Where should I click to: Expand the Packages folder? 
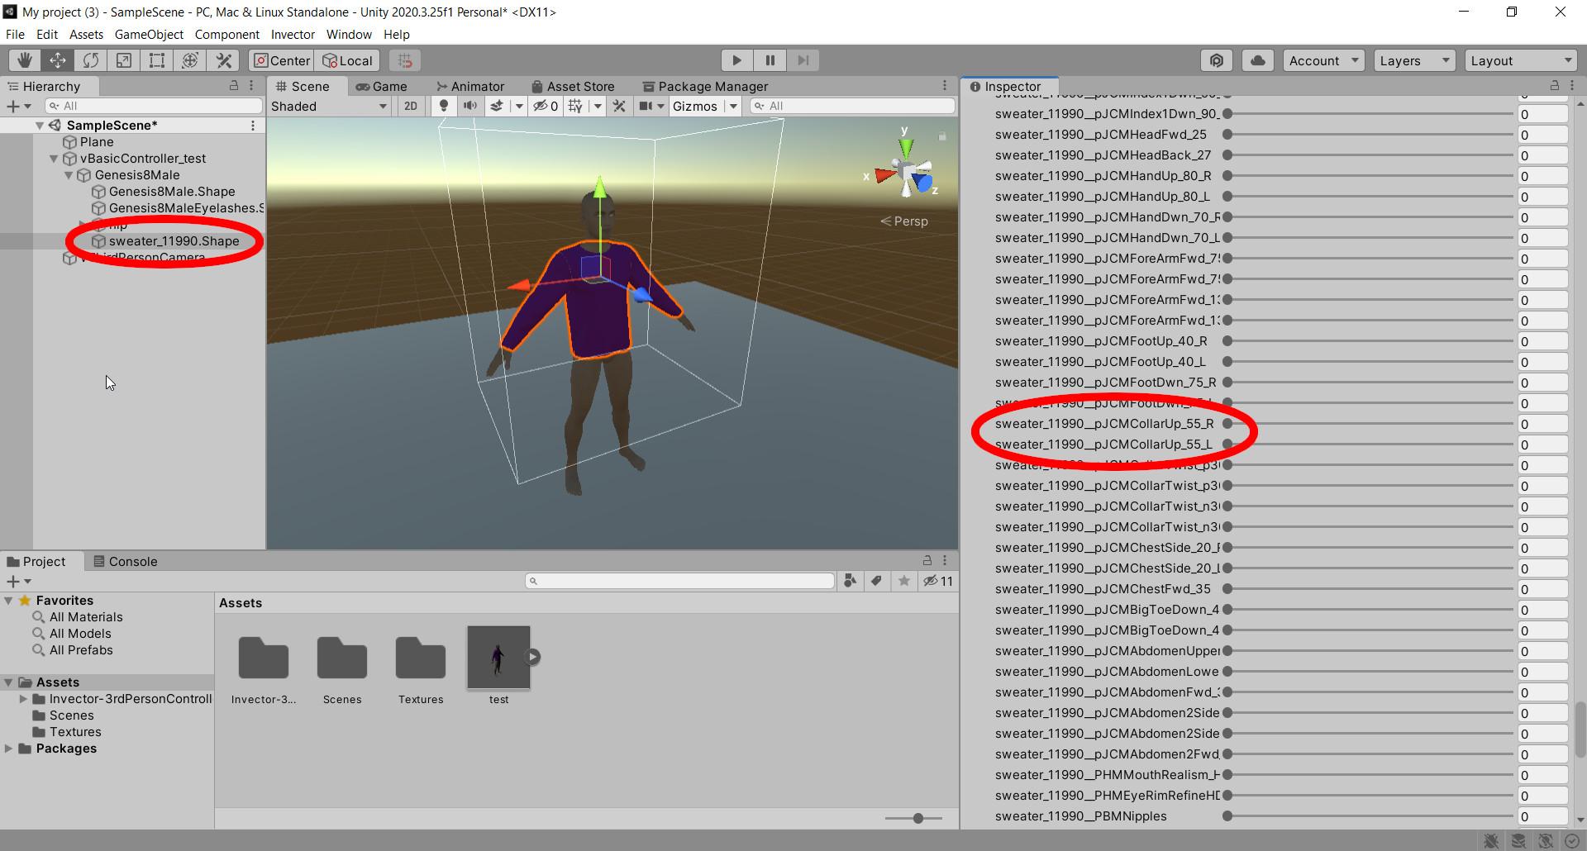pos(8,749)
